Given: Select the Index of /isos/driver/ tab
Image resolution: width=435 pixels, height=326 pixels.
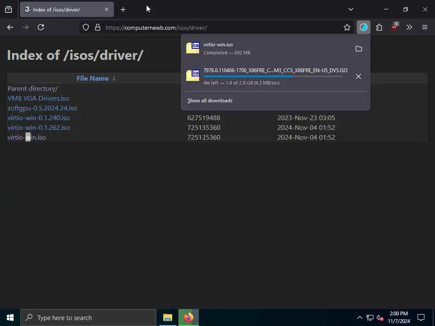Looking at the screenshot, I should coord(67,9).
